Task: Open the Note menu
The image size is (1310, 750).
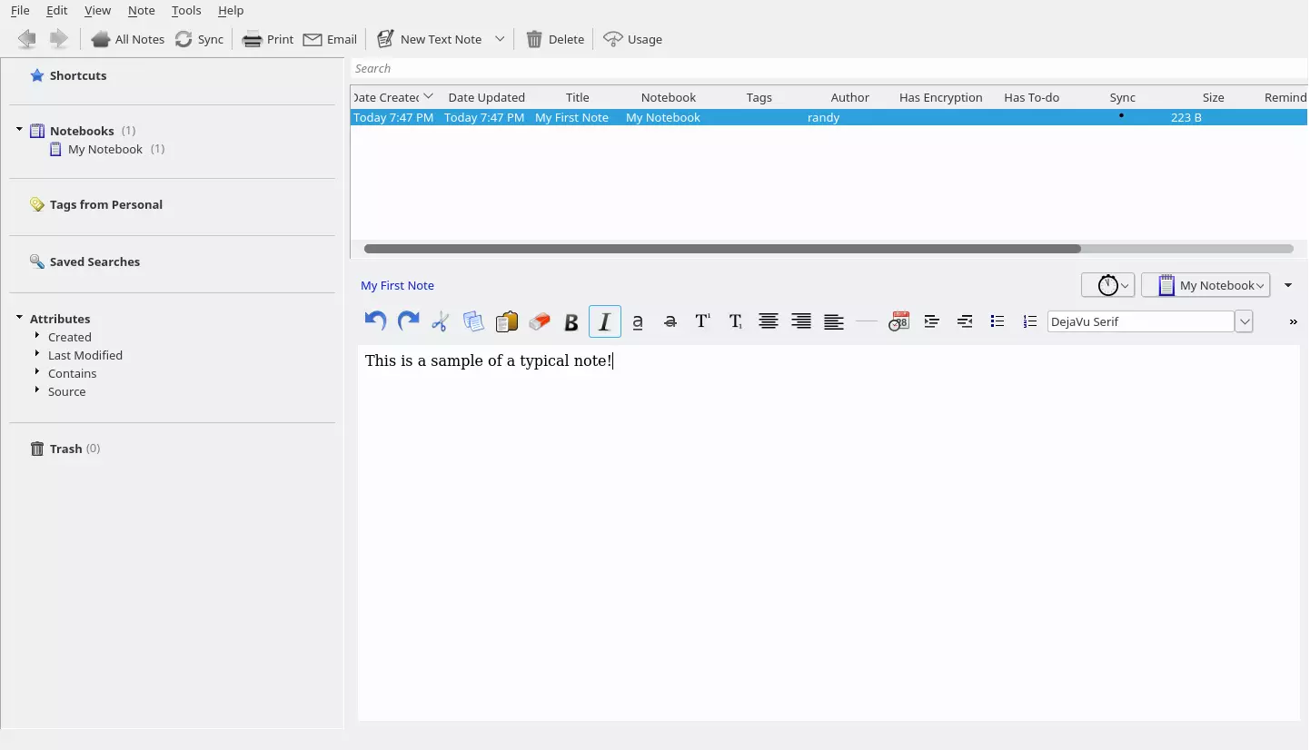Action: tap(141, 10)
